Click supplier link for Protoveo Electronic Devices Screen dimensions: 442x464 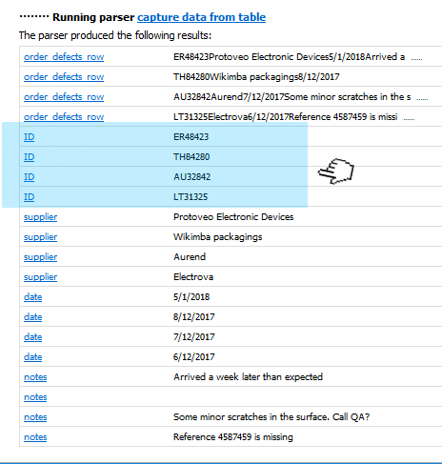[40, 217]
